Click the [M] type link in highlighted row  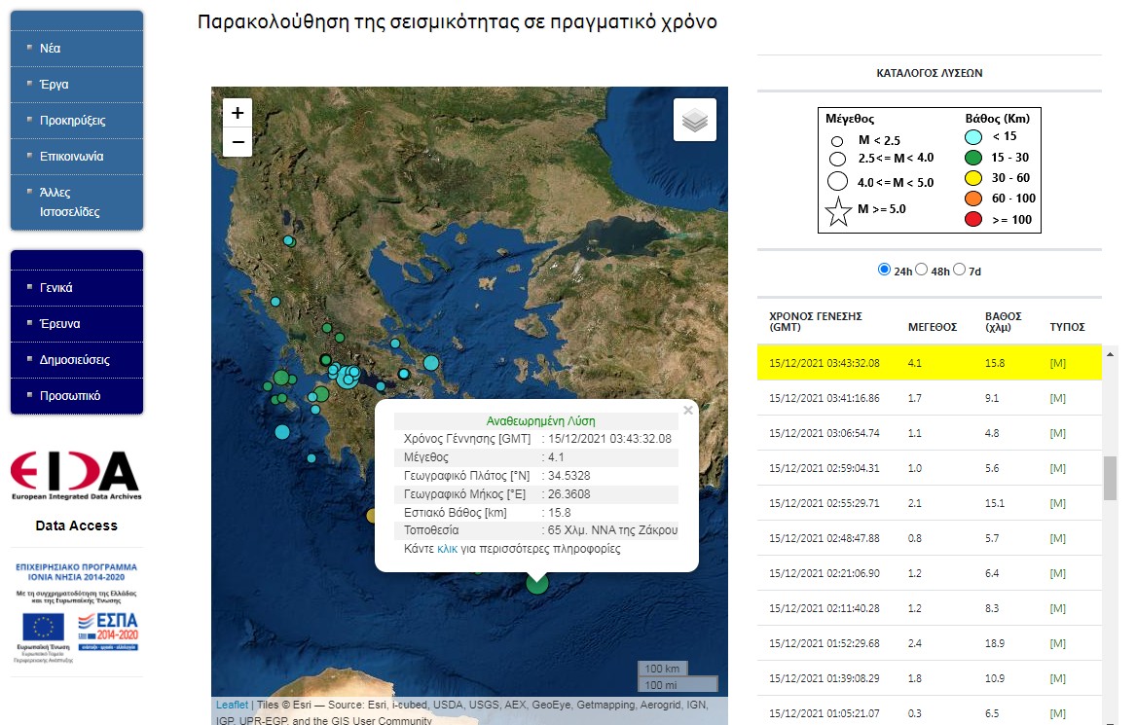[1058, 363]
